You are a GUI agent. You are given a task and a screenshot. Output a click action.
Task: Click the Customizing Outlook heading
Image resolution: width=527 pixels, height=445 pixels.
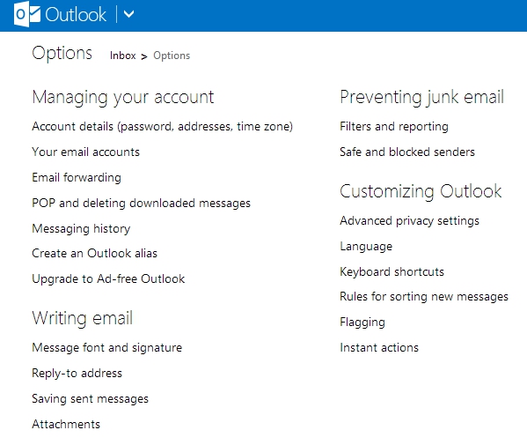click(421, 192)
